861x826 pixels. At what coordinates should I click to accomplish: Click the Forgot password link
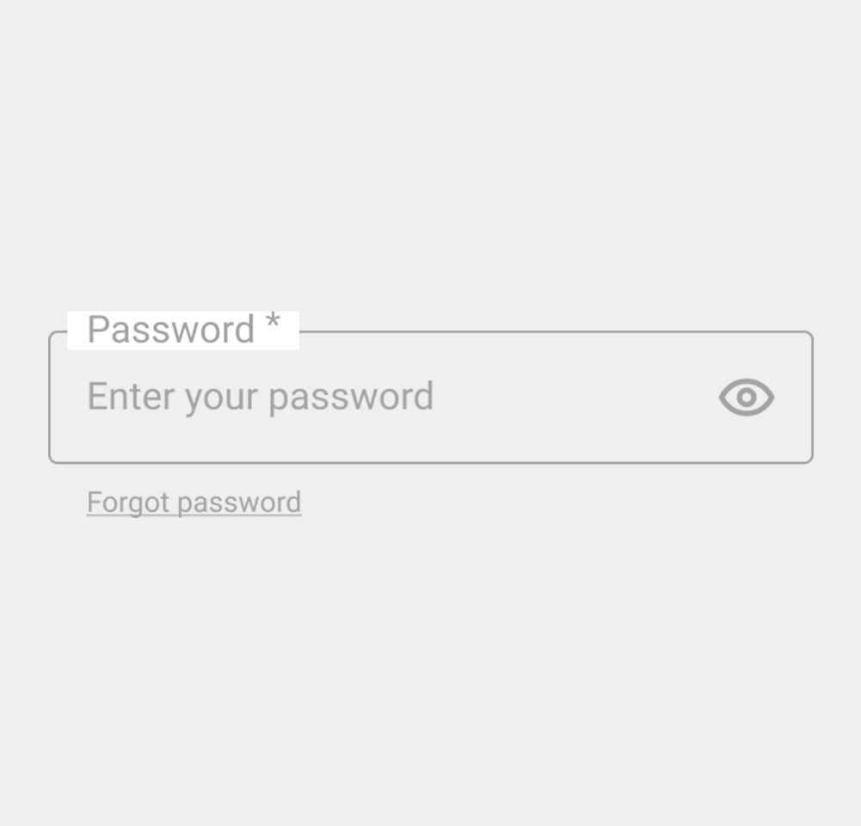point(194,502)
